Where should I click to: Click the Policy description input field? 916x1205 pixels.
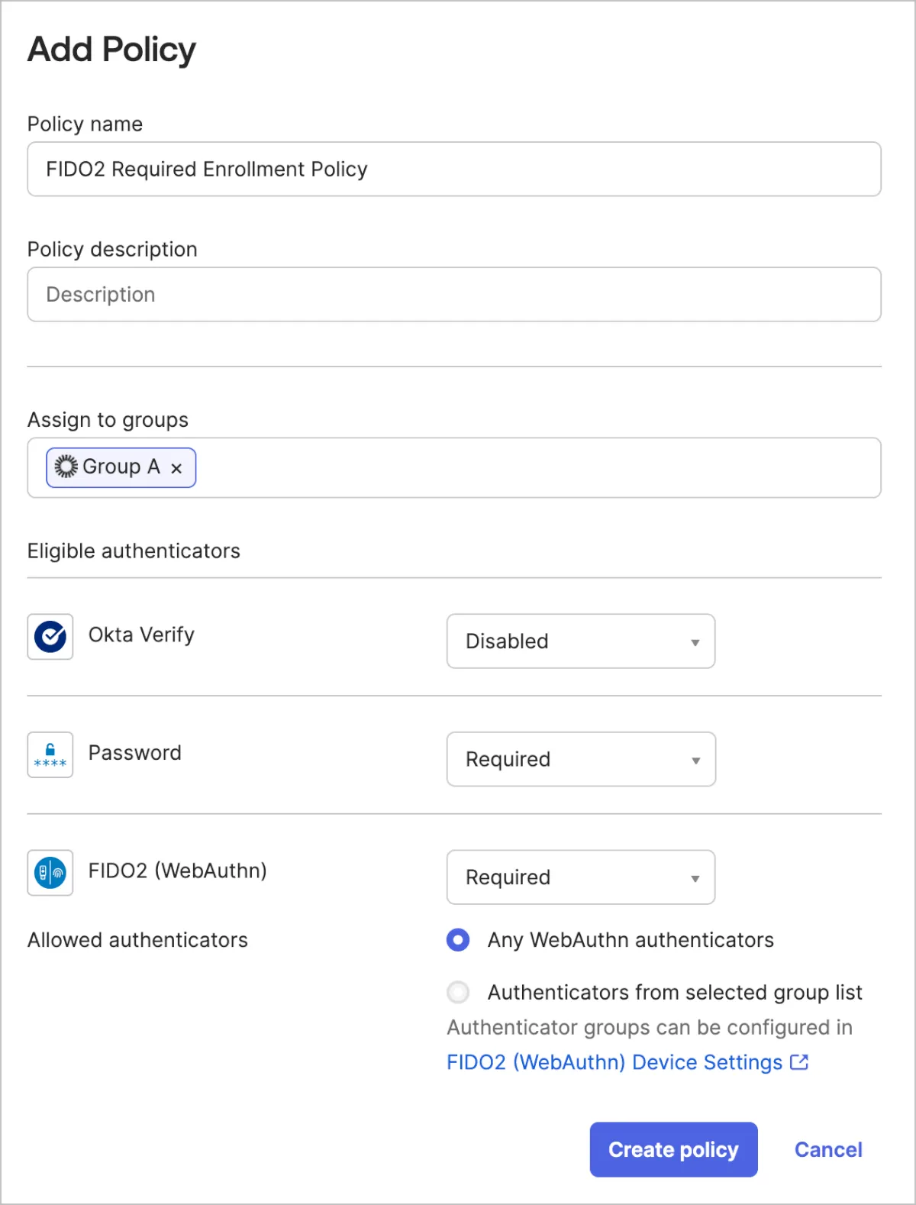454,294
